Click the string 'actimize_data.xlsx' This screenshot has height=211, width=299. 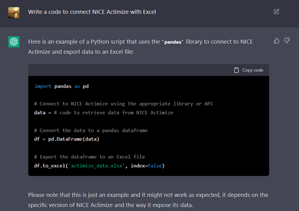coord(97,166)
